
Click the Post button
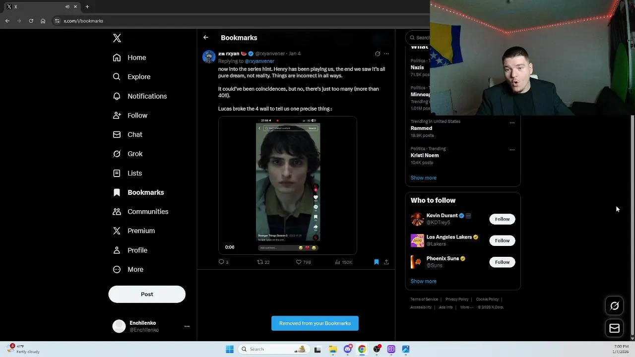click(147, 294)
